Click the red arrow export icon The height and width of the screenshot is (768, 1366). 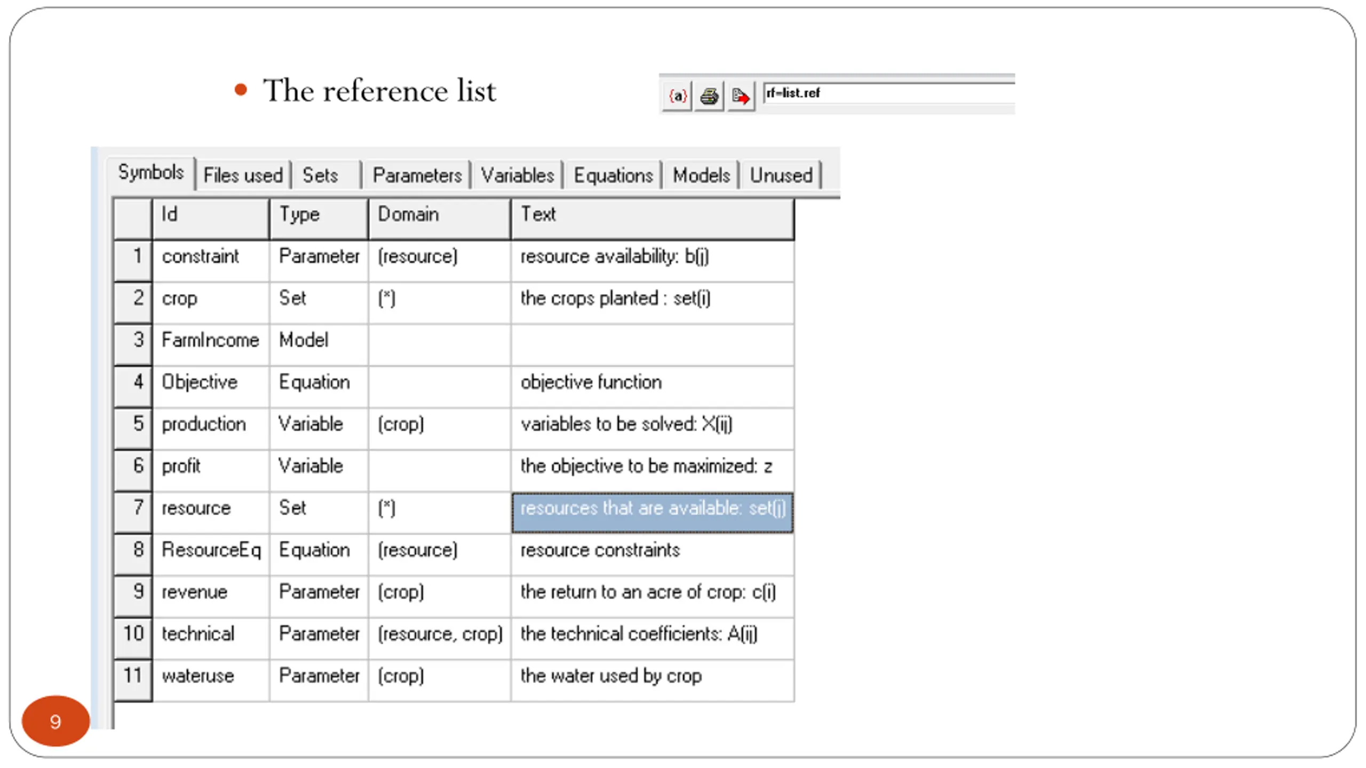point(741,96)
